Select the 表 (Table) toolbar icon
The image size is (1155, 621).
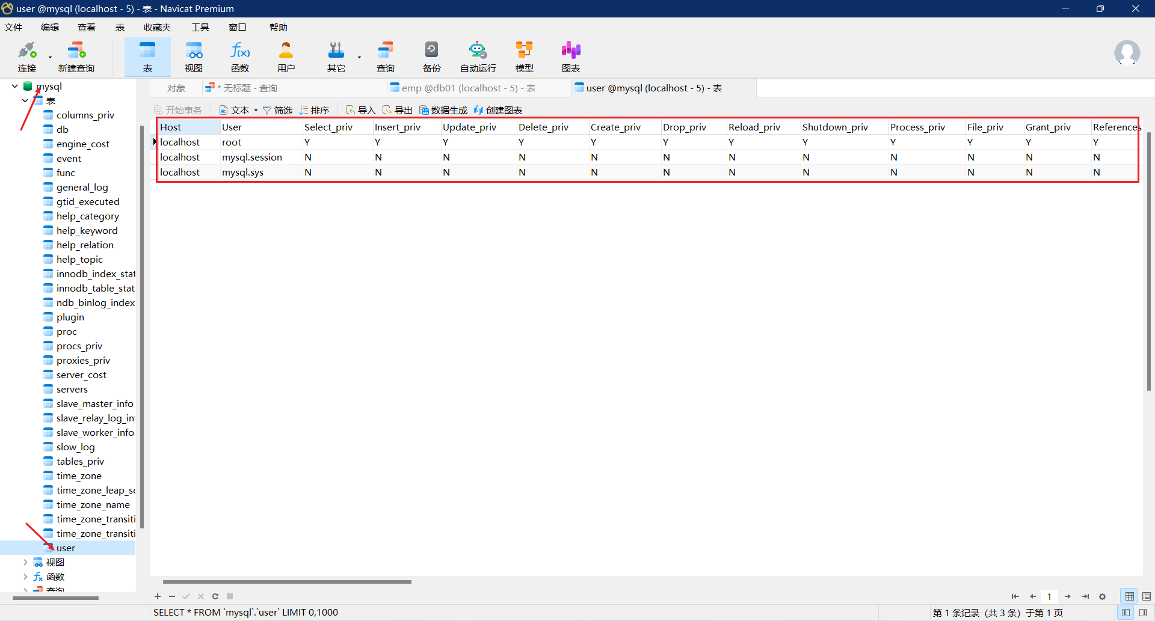click(147, 57)
